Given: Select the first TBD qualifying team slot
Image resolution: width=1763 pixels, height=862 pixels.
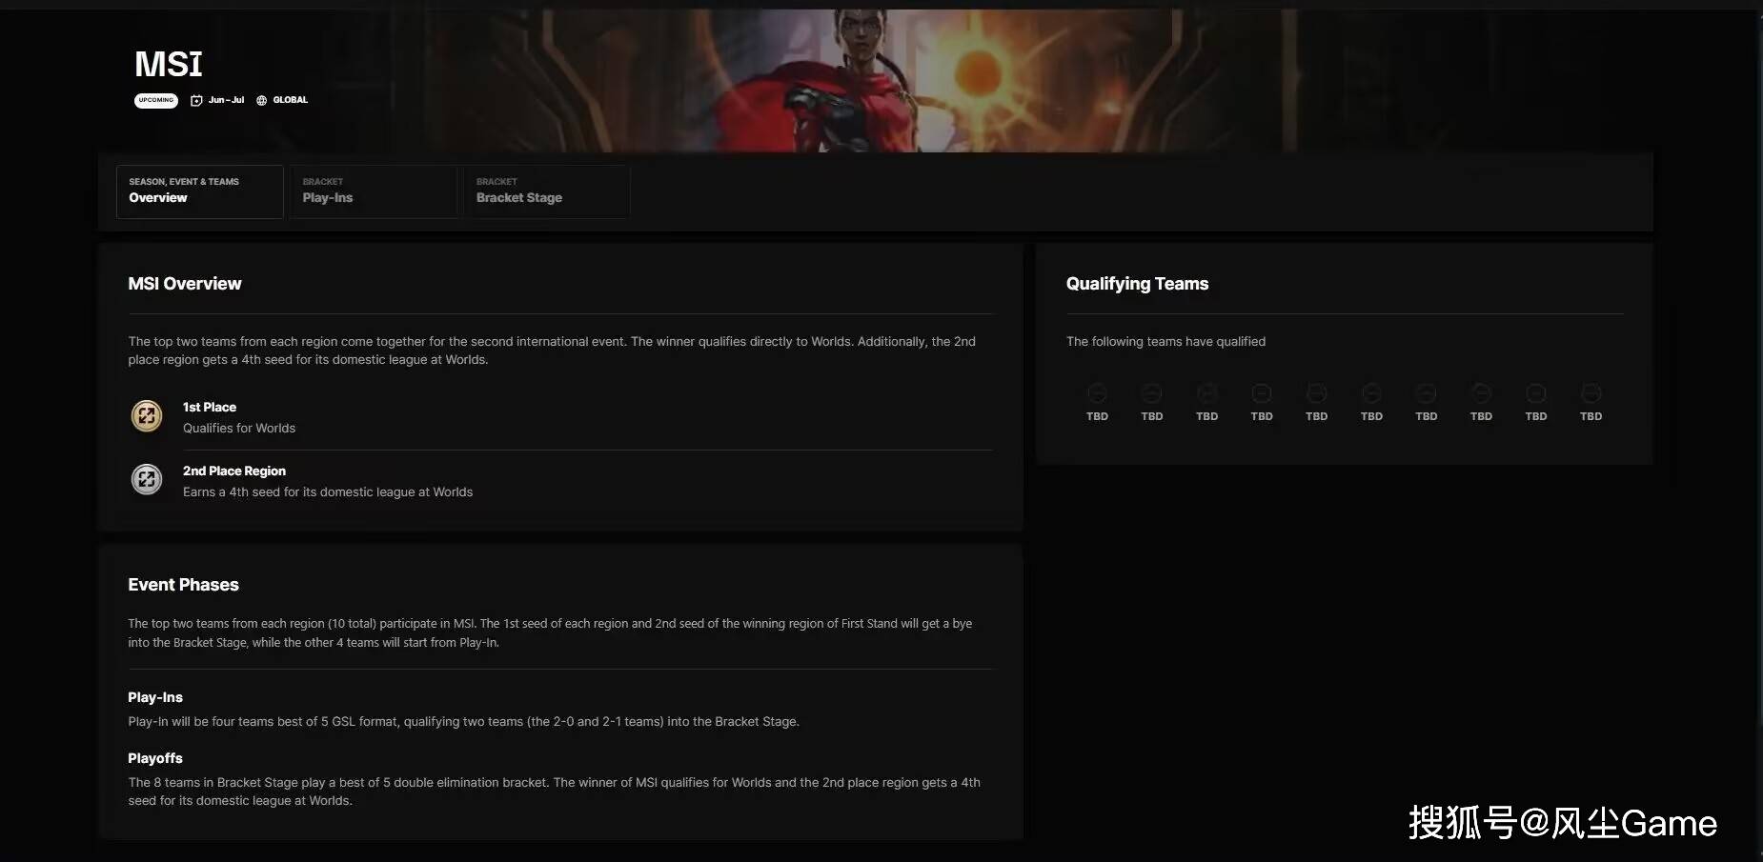Looking at the screenshot, I should pyautogui.click(x=1097, y=402).
